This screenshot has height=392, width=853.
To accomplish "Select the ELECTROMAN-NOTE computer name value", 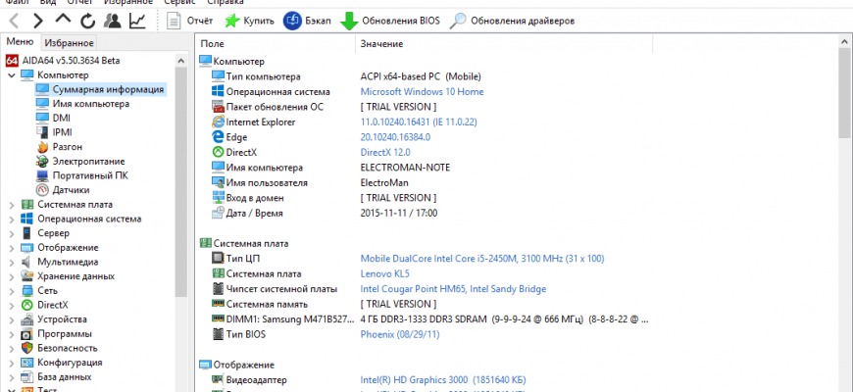I will pyautogui.click(x=405, y=168).
